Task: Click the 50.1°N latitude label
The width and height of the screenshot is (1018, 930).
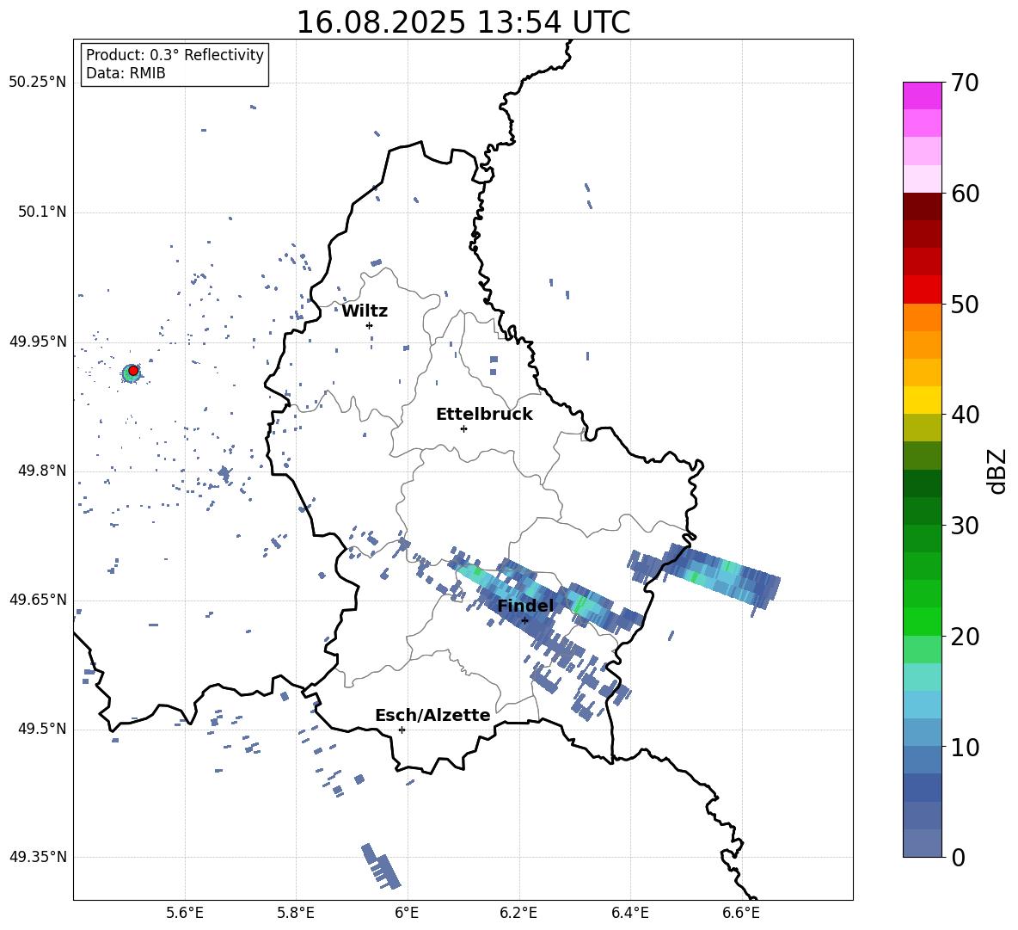Action: pyautogui.click(x=42, y=212)
